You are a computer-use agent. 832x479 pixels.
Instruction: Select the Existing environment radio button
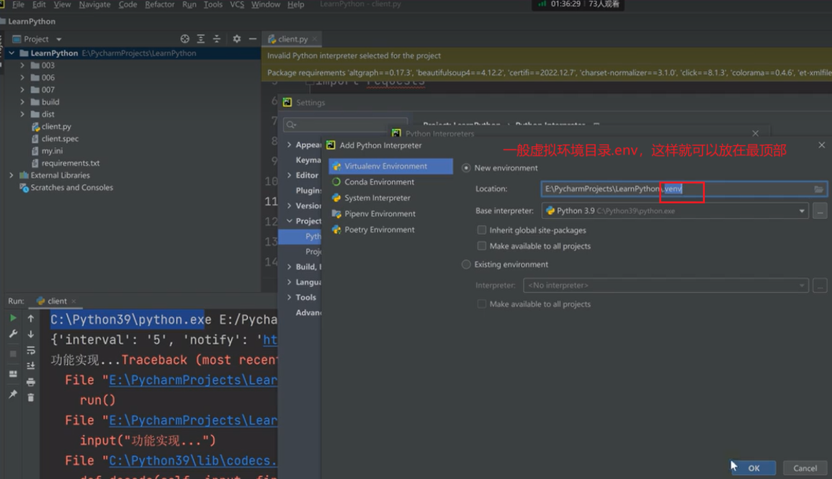[x=466, y=265]
